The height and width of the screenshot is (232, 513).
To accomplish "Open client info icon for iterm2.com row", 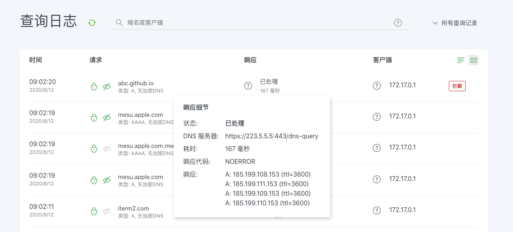I will point(377,210).
